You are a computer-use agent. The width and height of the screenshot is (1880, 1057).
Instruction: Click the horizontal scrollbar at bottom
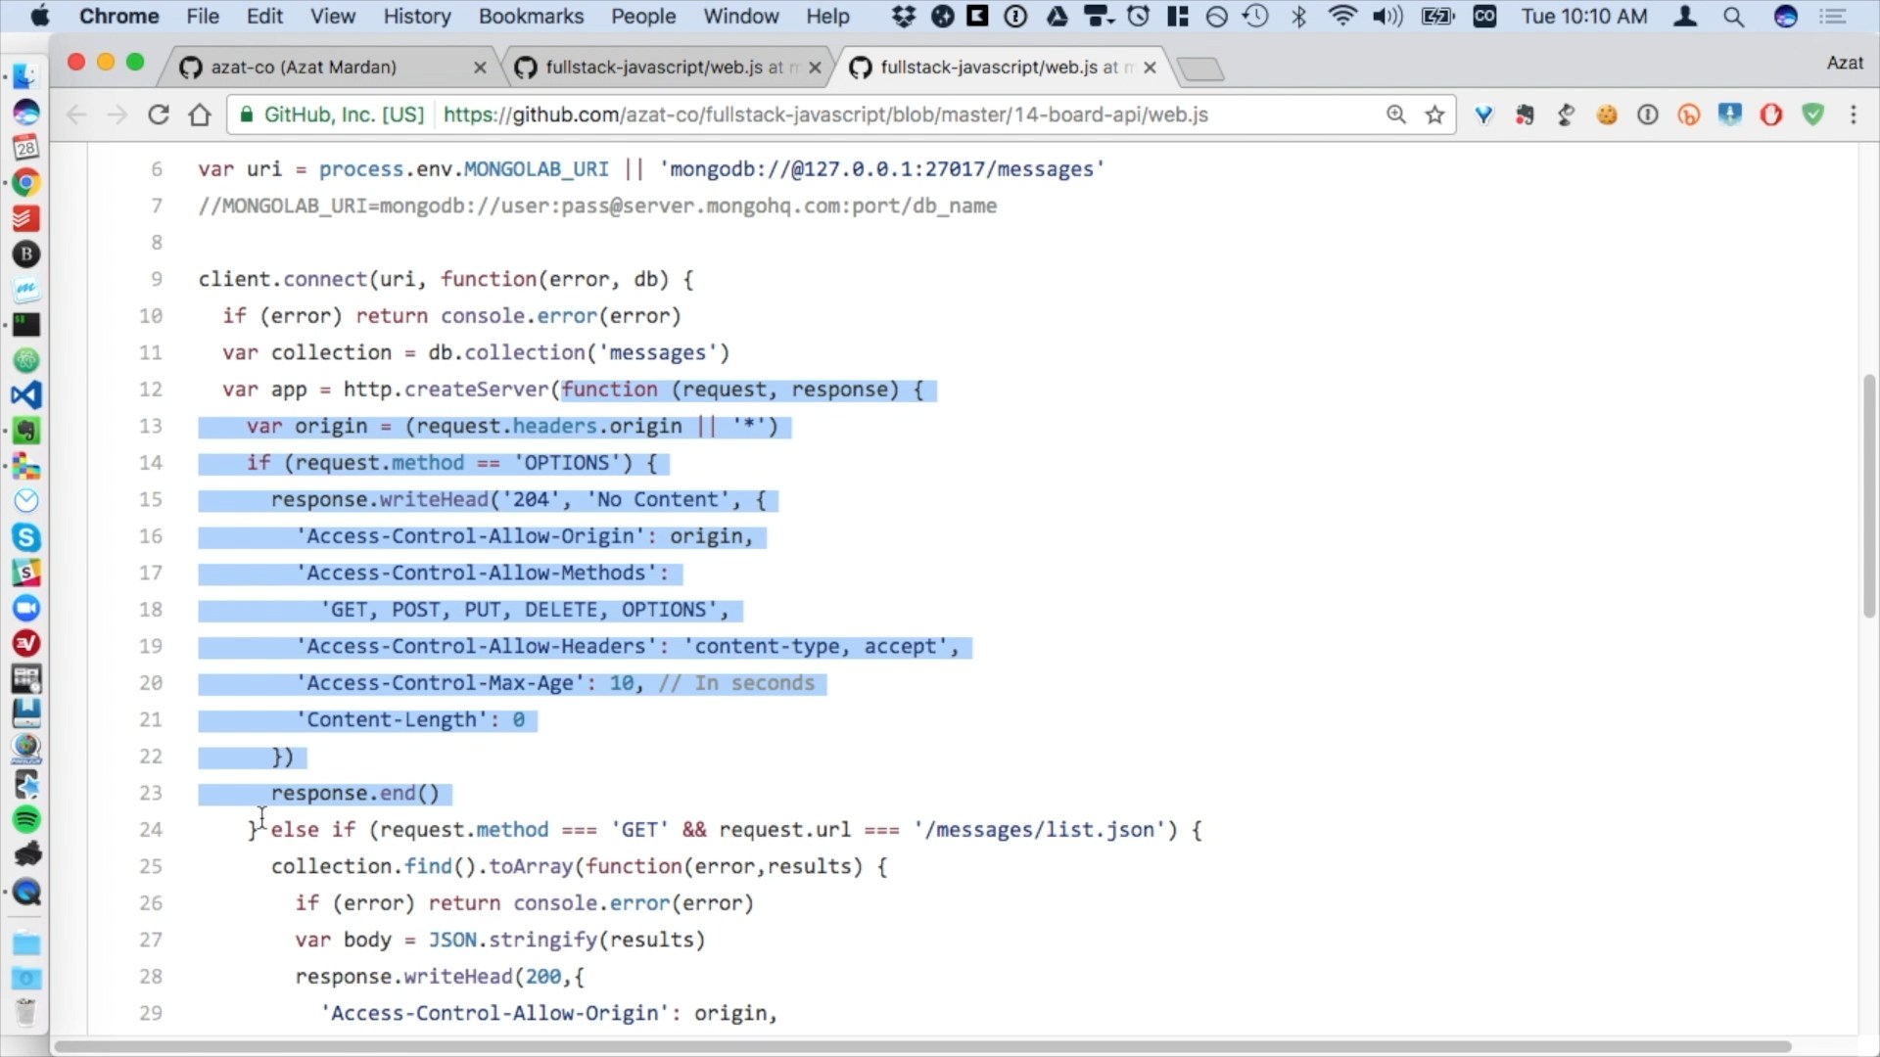922,1046
